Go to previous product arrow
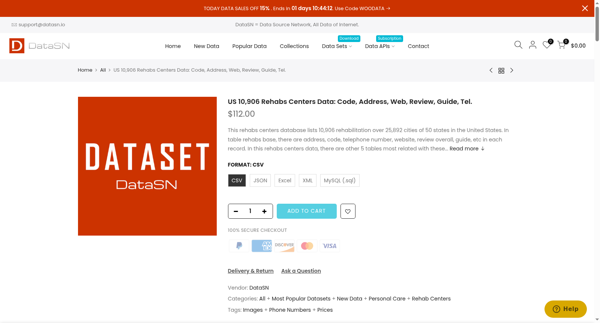The height and width of the screenshot is (323, 600). coord(491,71)
